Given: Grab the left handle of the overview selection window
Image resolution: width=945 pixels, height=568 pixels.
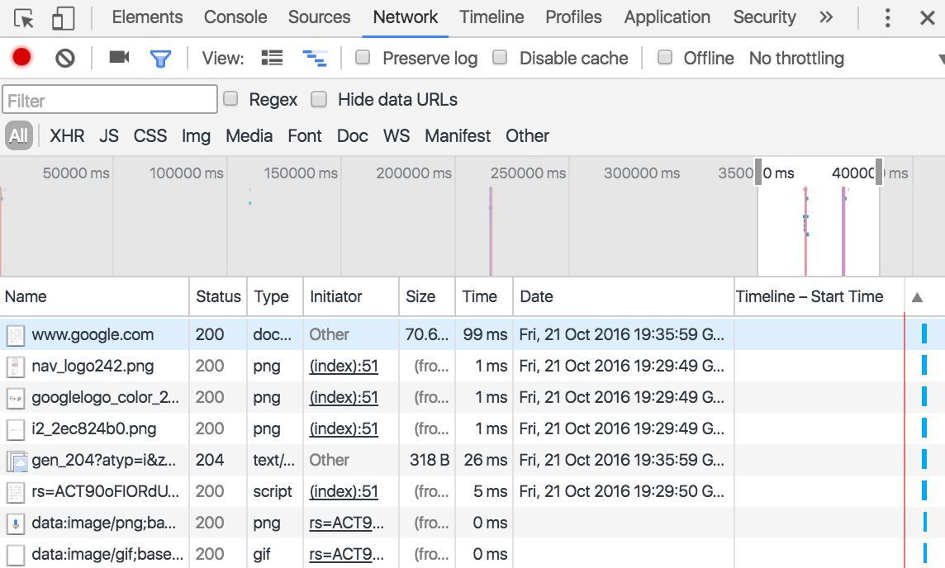Looking at the screenshot, I should [758, 173].
